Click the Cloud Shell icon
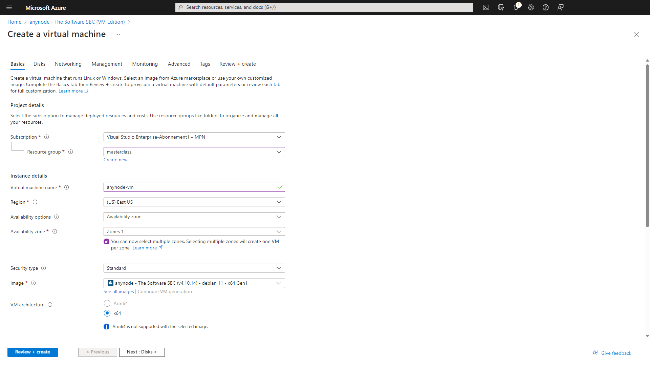This screenshot has height=366, width=650. click(486, 7)
